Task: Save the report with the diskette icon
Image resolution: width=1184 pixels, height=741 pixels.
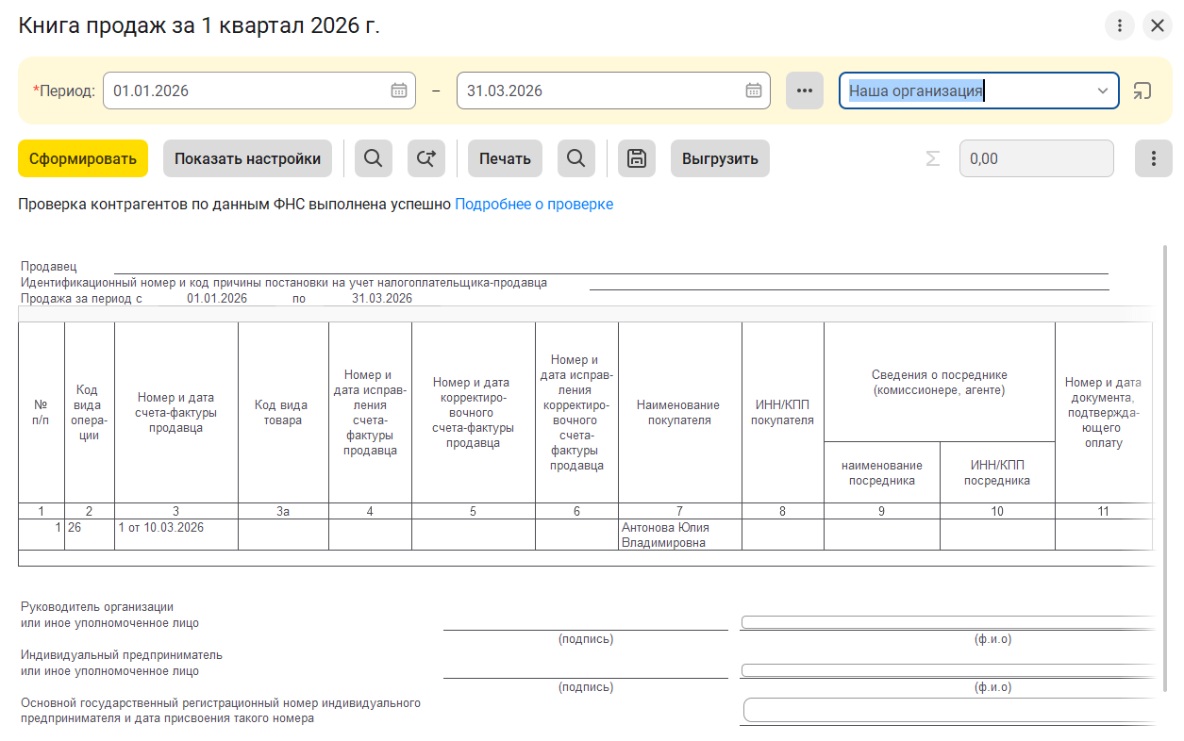Action: 636,158
